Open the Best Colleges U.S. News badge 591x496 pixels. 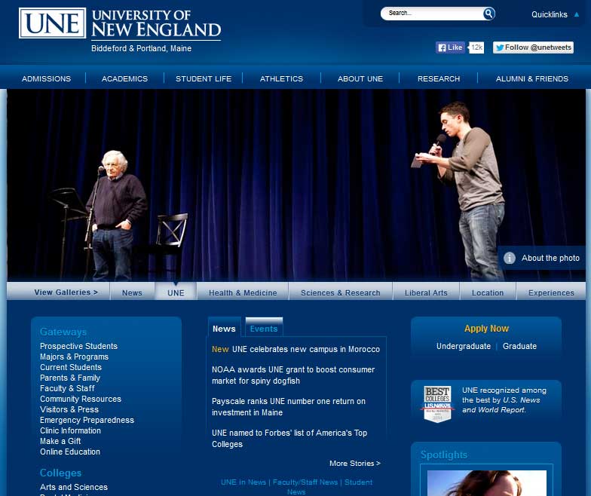click(x=437, y=404)
